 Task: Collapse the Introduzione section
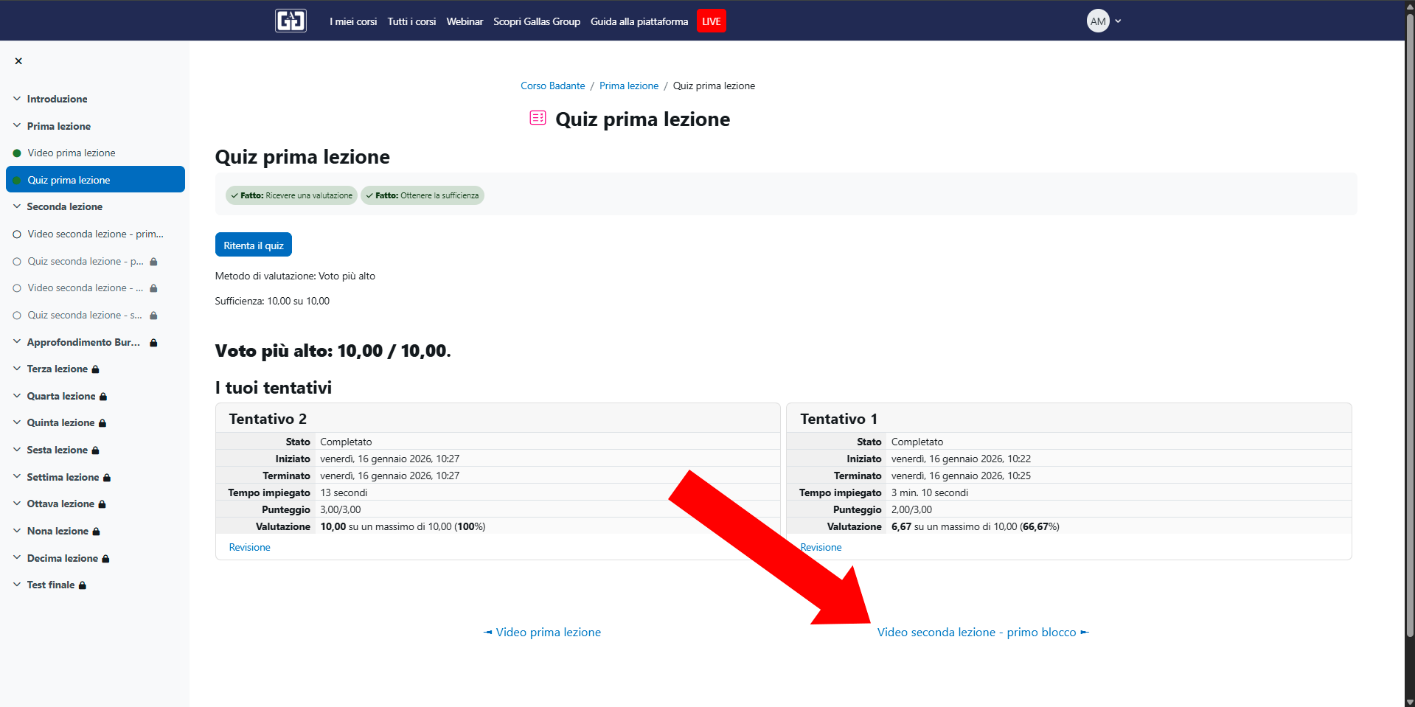[x=17, y=99]
